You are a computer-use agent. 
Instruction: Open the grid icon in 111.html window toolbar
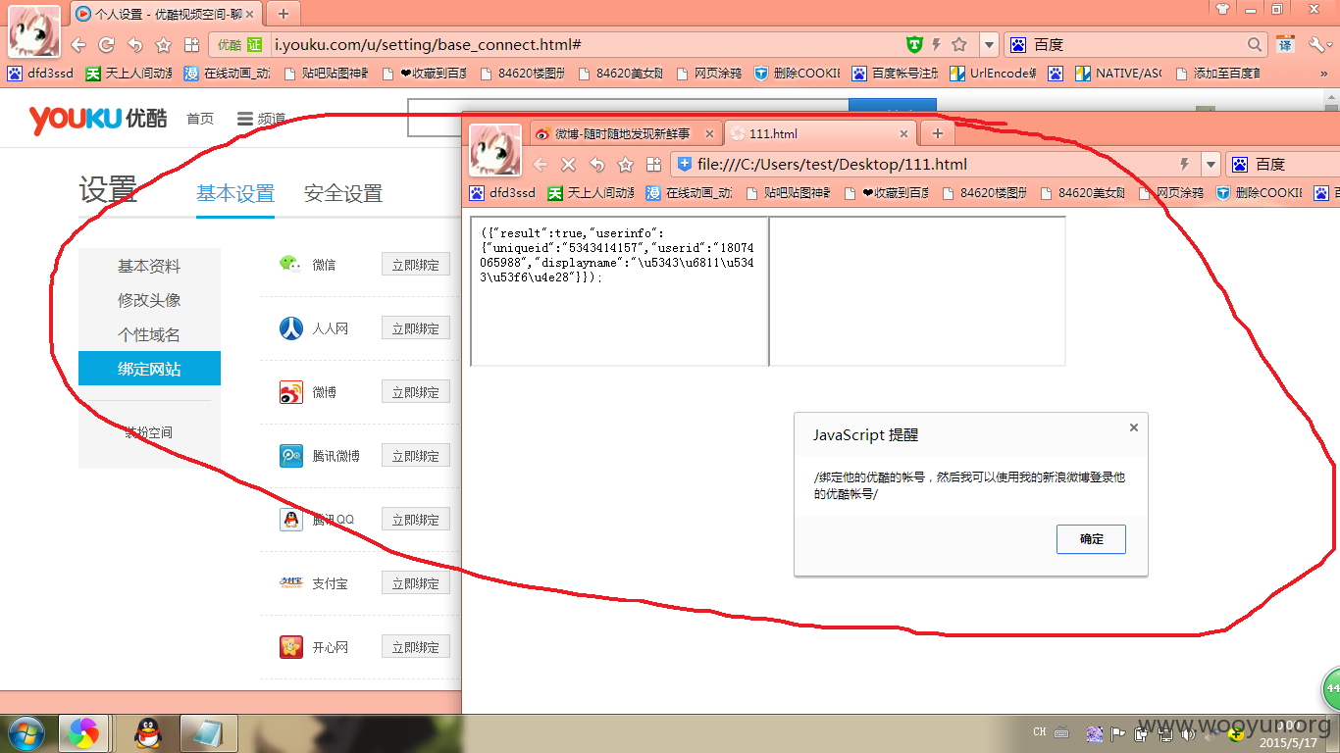(653, 165)
